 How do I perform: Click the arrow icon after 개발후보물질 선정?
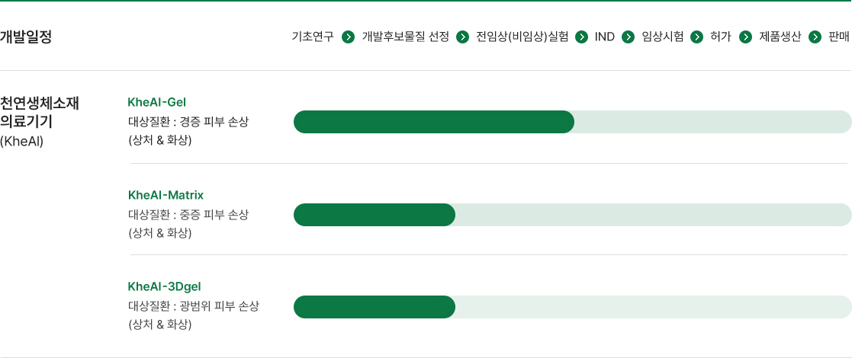(462, 37)
